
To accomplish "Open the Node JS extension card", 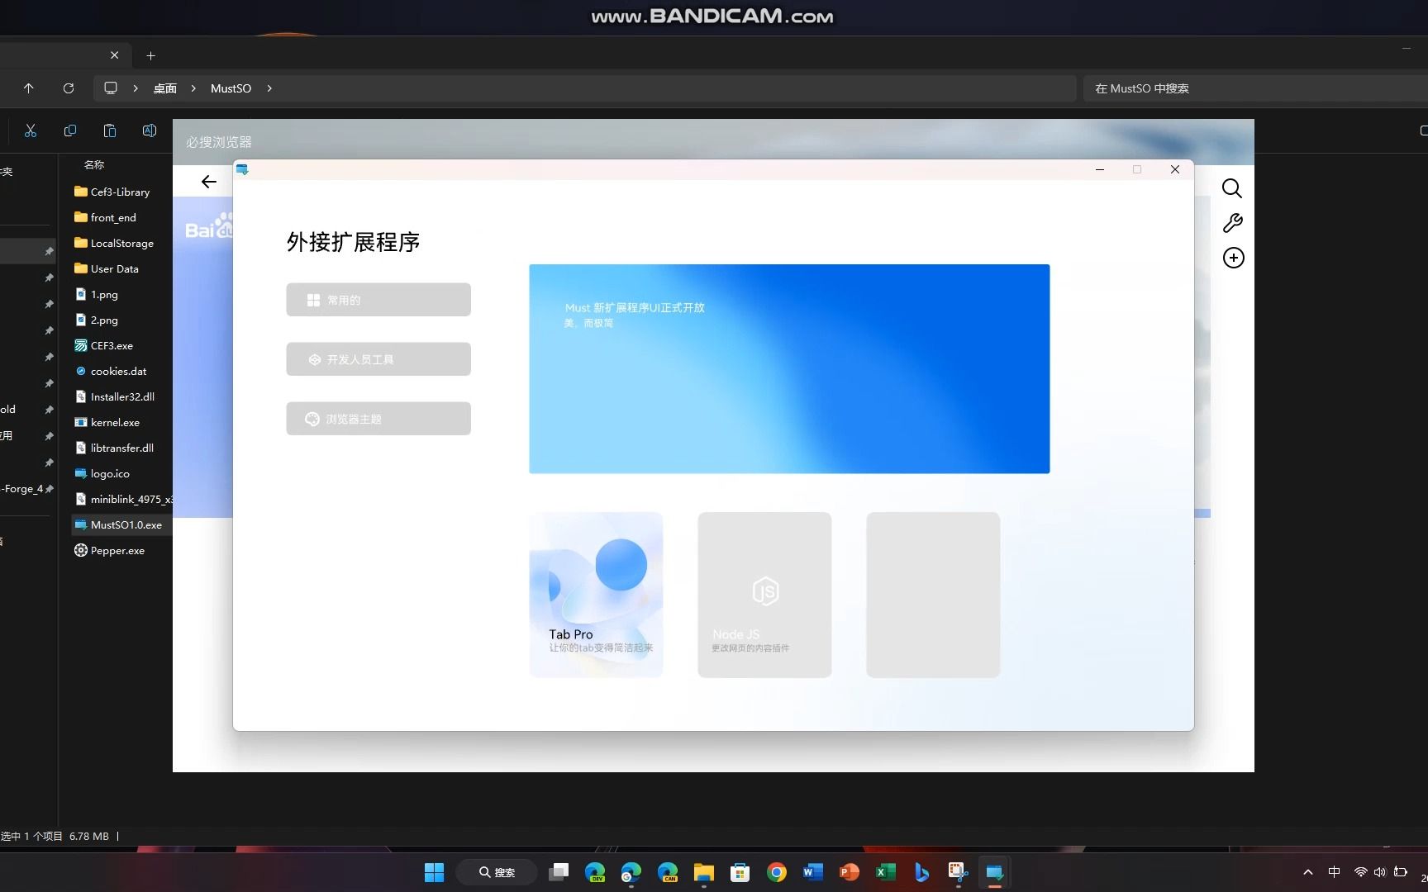I will point(764,595).
